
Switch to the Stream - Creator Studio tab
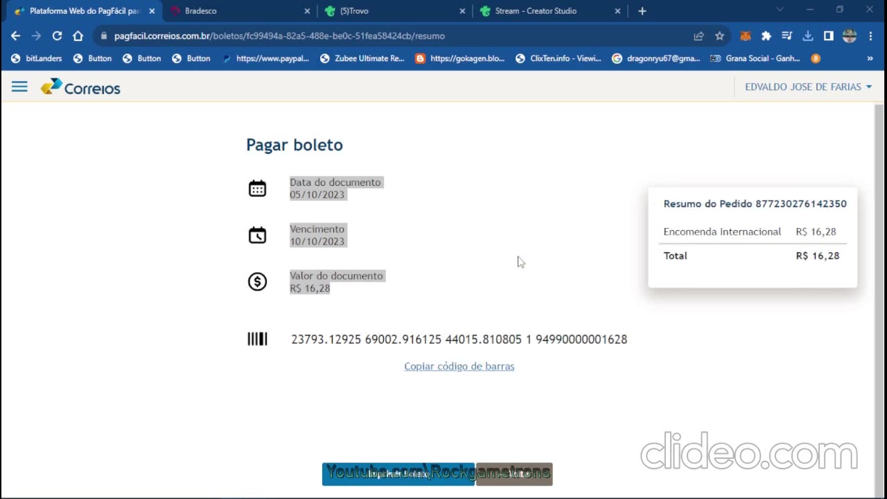[x=551, y=11]
